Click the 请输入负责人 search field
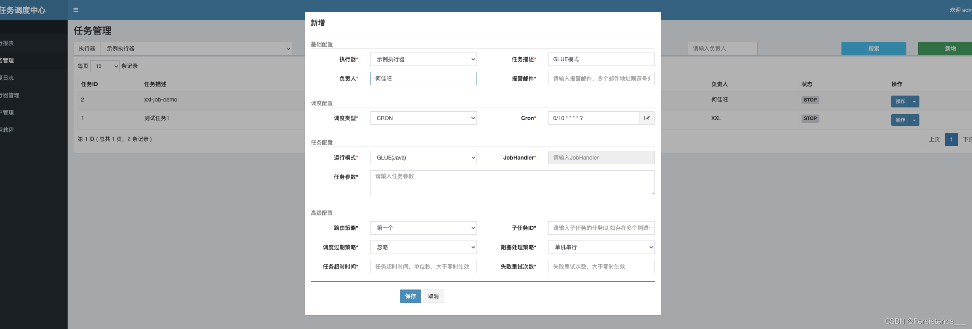 tap(722, 49)
